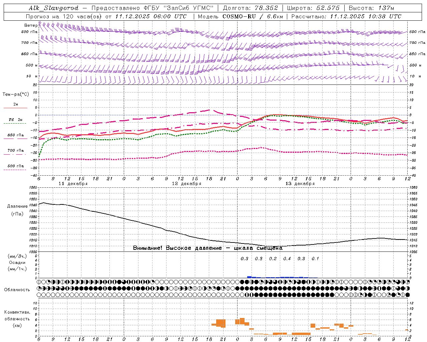Click 700 гПа label left of wind barbs
Screen dimensions: 427x342
pos(29,43)
